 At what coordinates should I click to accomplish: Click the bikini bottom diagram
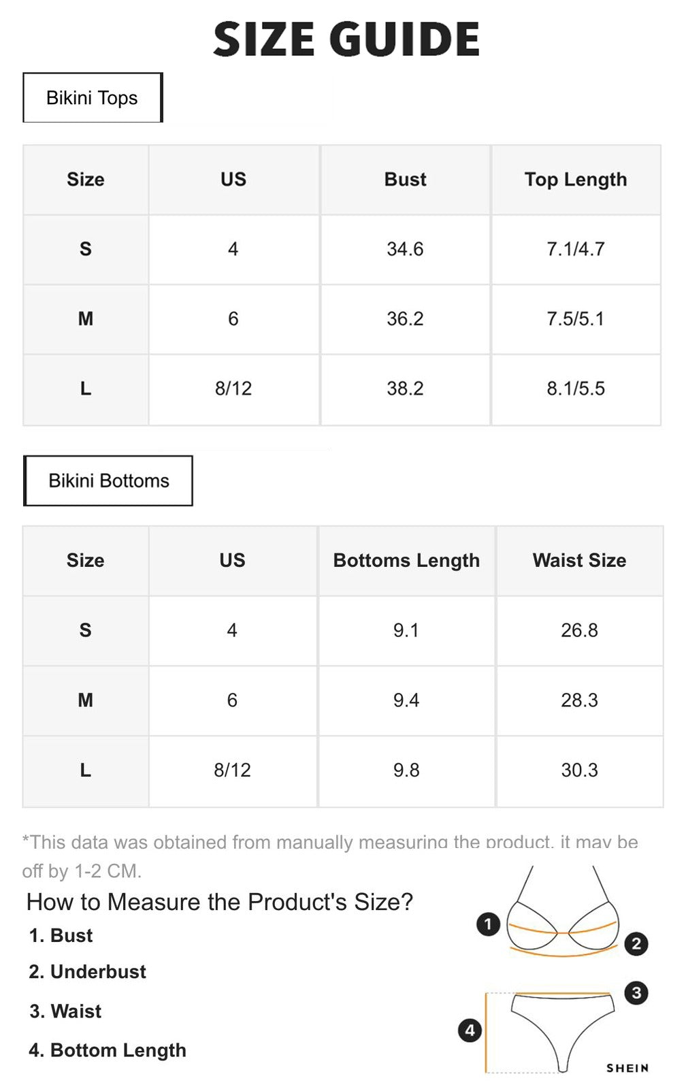562,1024
